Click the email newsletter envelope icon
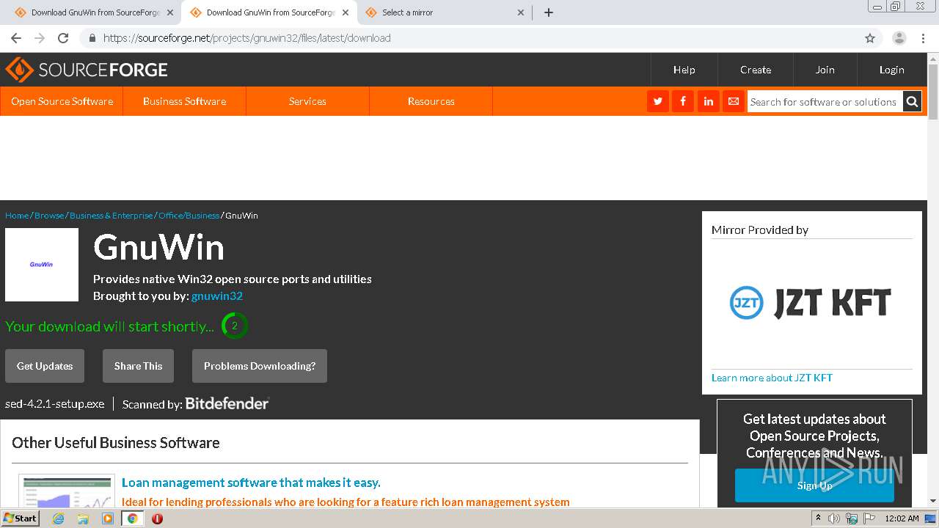 click(733, 101)
